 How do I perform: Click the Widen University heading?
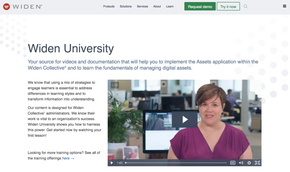(71, 48)
